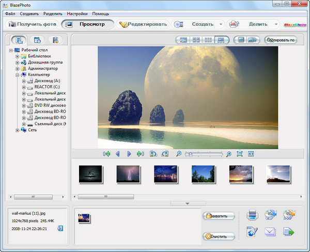This screenshot has height=252, width=310.
Task: Go to the next image with the right arrow
Action: (129, 154)
